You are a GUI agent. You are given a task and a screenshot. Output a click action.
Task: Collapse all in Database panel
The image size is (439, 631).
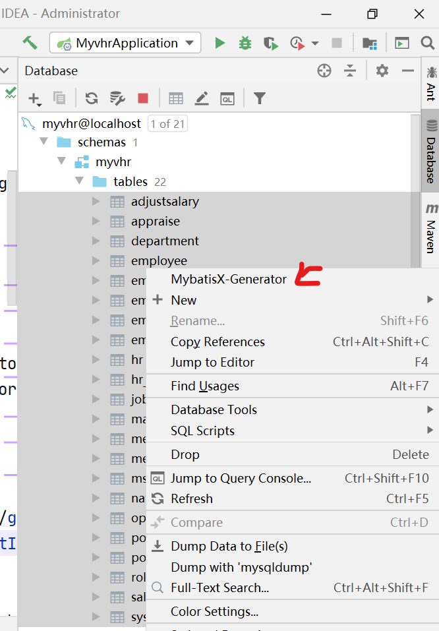coord(350,71)
